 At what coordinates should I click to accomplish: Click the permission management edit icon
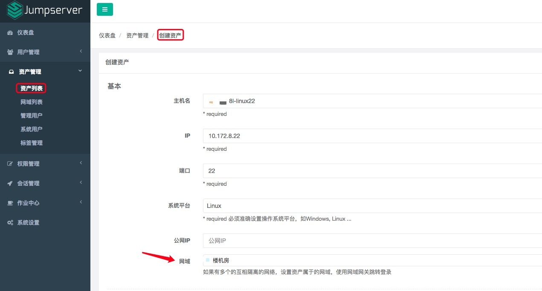coord(10,164)
